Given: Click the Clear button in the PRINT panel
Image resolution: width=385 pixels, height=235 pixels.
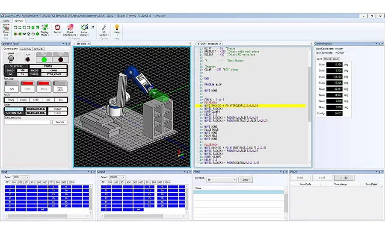Looking at the screenshot, I should (246, 180).
